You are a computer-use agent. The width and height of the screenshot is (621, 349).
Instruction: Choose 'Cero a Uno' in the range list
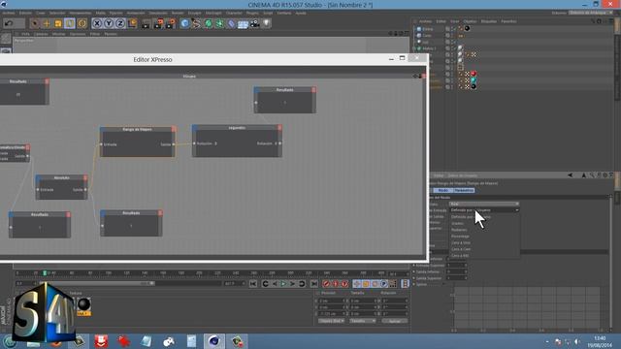461,242
